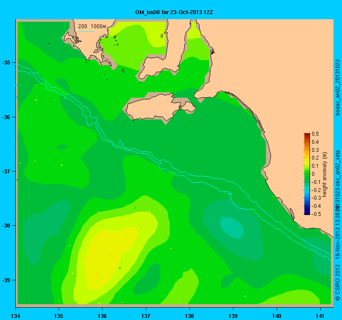Click the red top end of the colorbar

click(307, 135)
